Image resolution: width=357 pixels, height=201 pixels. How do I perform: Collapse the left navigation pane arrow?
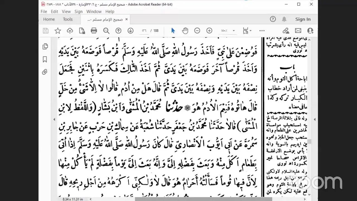pos(54,119)
